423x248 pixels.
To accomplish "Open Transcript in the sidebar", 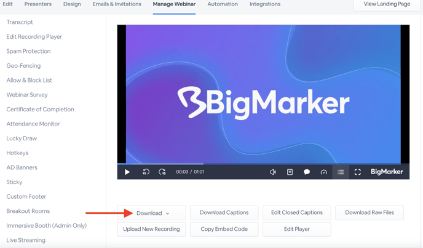I will point(20,22).
